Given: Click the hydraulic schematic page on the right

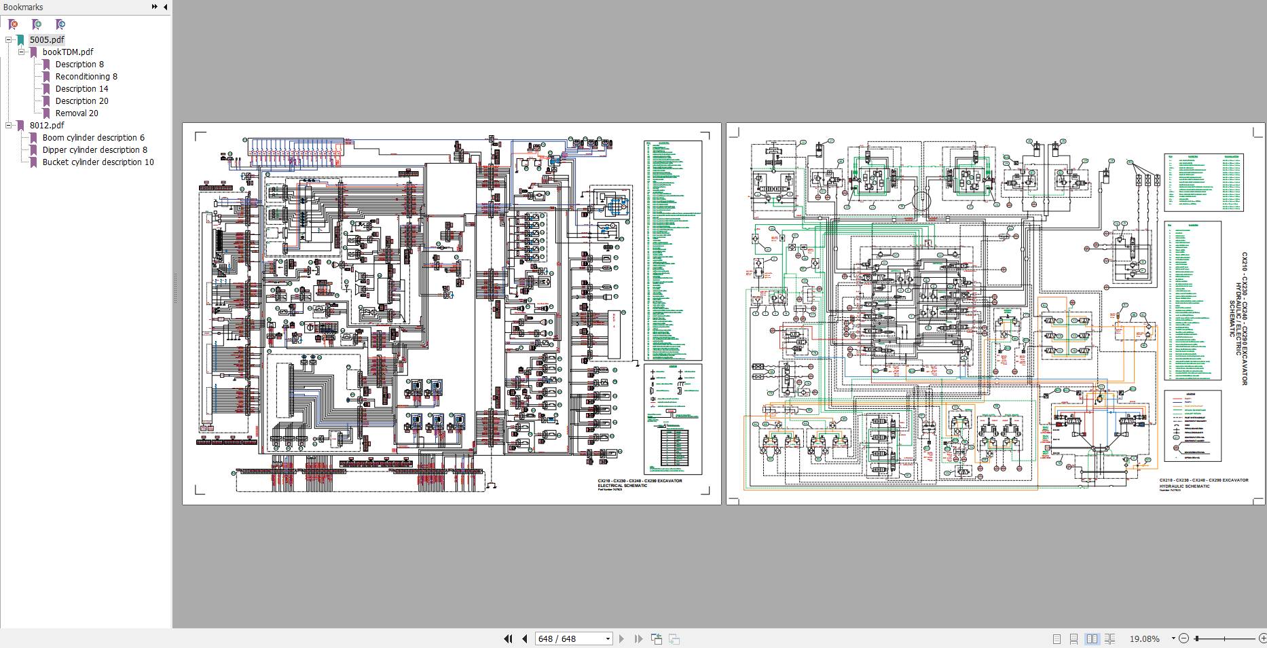Looking at the screenshot, I should [995, 313].
